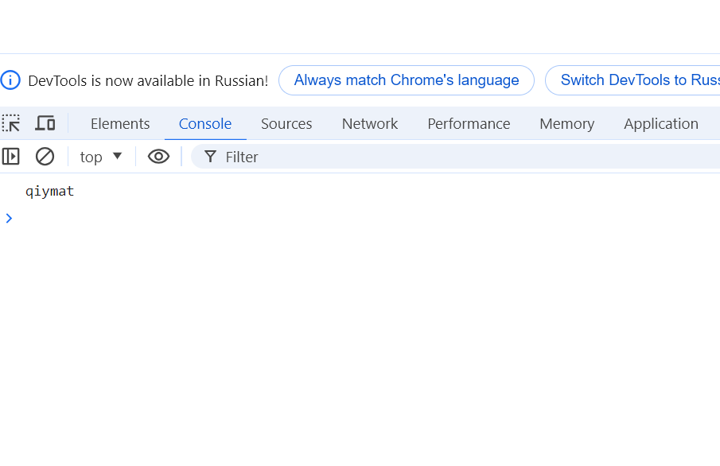Open live expression eye icon
The height and width of the screenshot is (466, 720).
[x=159, y=157]
